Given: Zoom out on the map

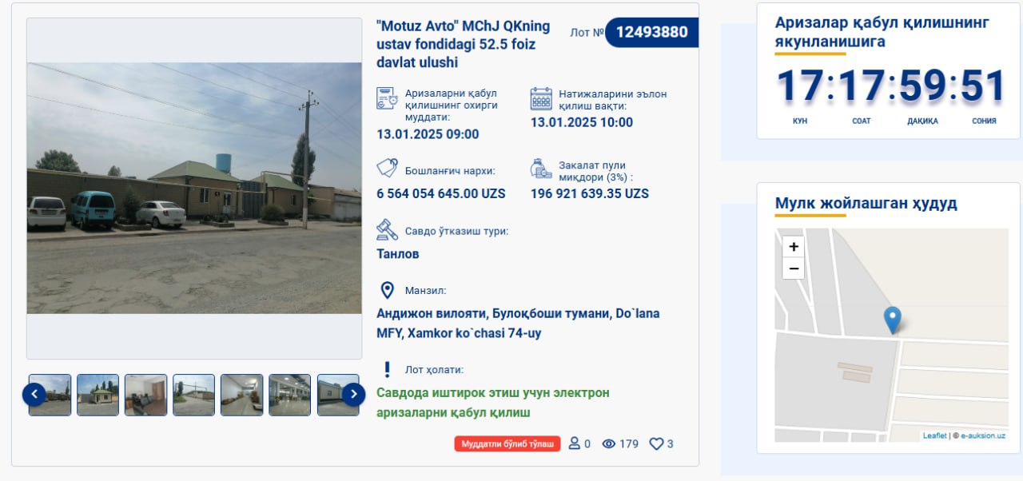Looking at the screenshot, I should point(794,268).
